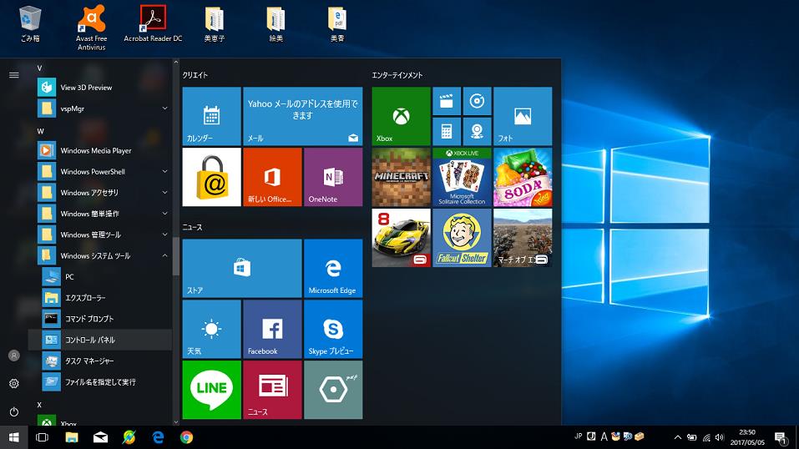The width and height of the screenshot is (799, 449).
Task: Open the Action Center notifications icon
Action: click(781, 437)
